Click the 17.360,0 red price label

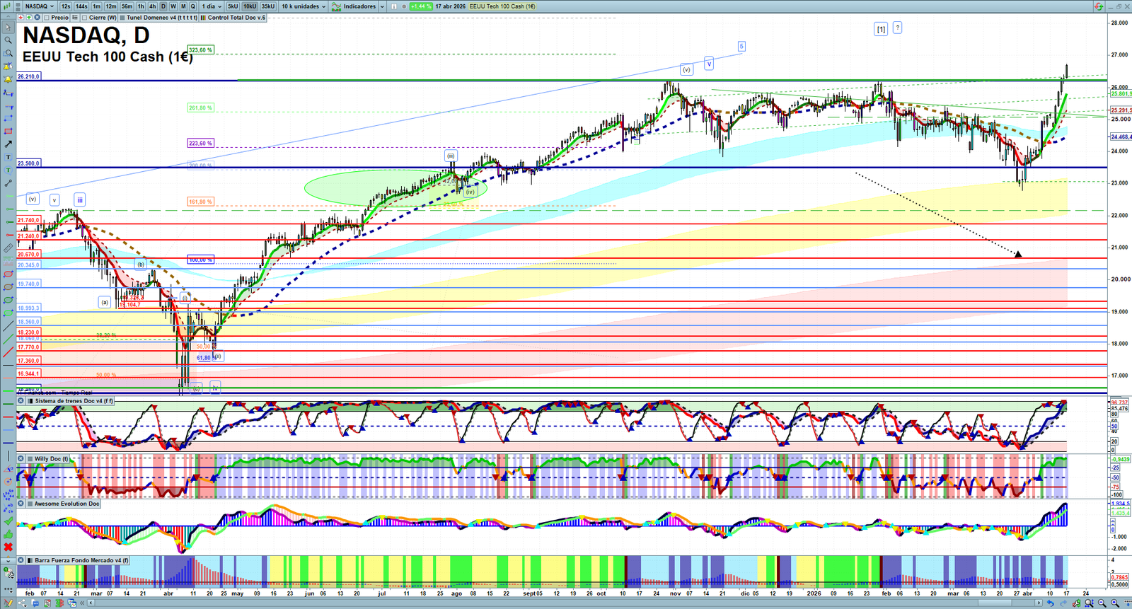pyautogui.click(x=29, y=361)
